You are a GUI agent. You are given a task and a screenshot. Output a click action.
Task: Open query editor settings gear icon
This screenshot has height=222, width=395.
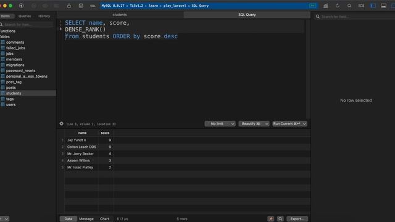[x=62, y=123]
